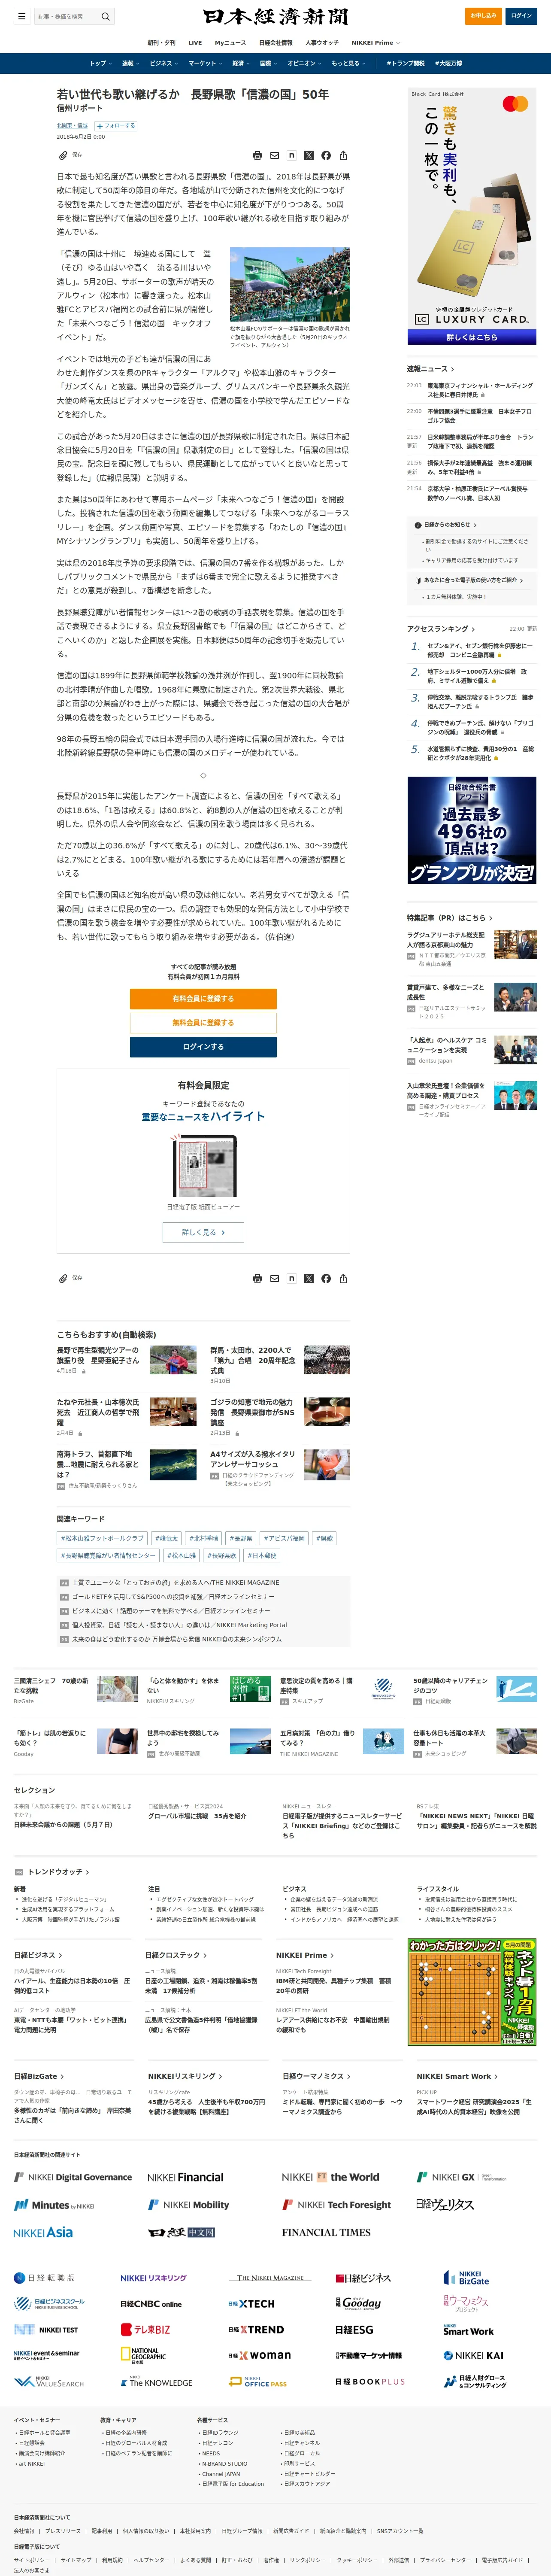Screen dimensions: 551x2576
Task: Expand the ビジネス navigation dropdown
Action: pos(163,63)
